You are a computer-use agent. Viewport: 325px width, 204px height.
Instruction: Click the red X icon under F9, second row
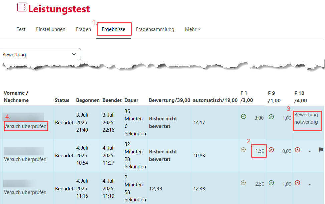[271, 150]
